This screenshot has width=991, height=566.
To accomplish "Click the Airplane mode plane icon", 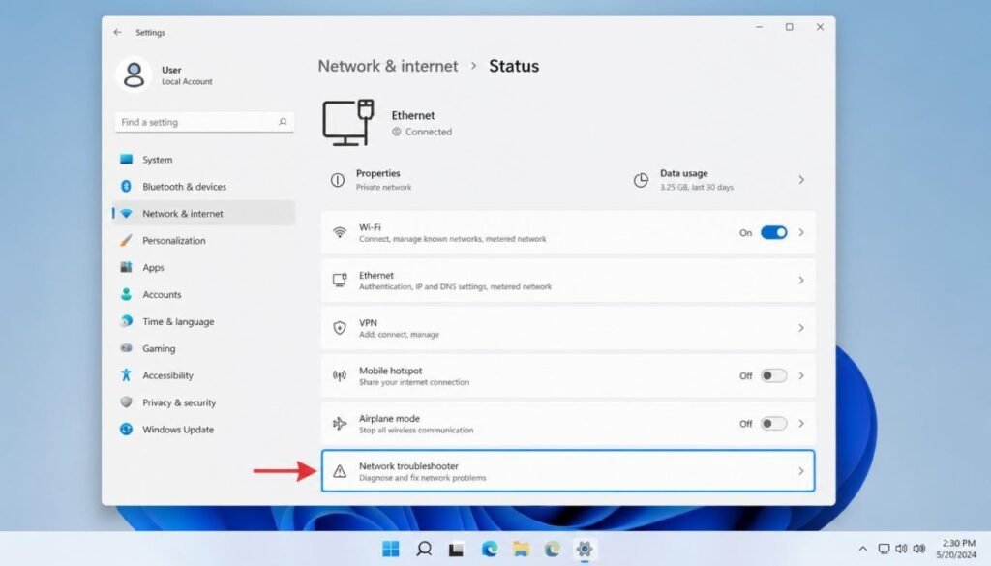I will (x=340, y=423).
